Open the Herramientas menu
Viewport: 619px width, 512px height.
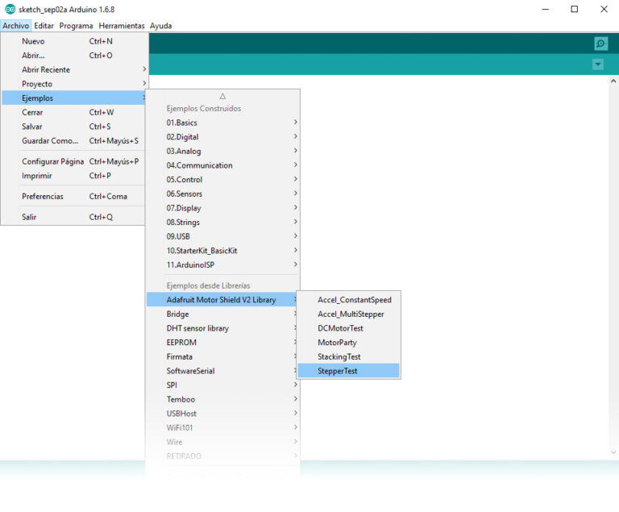pyautogui.click(x=122, y=26)
